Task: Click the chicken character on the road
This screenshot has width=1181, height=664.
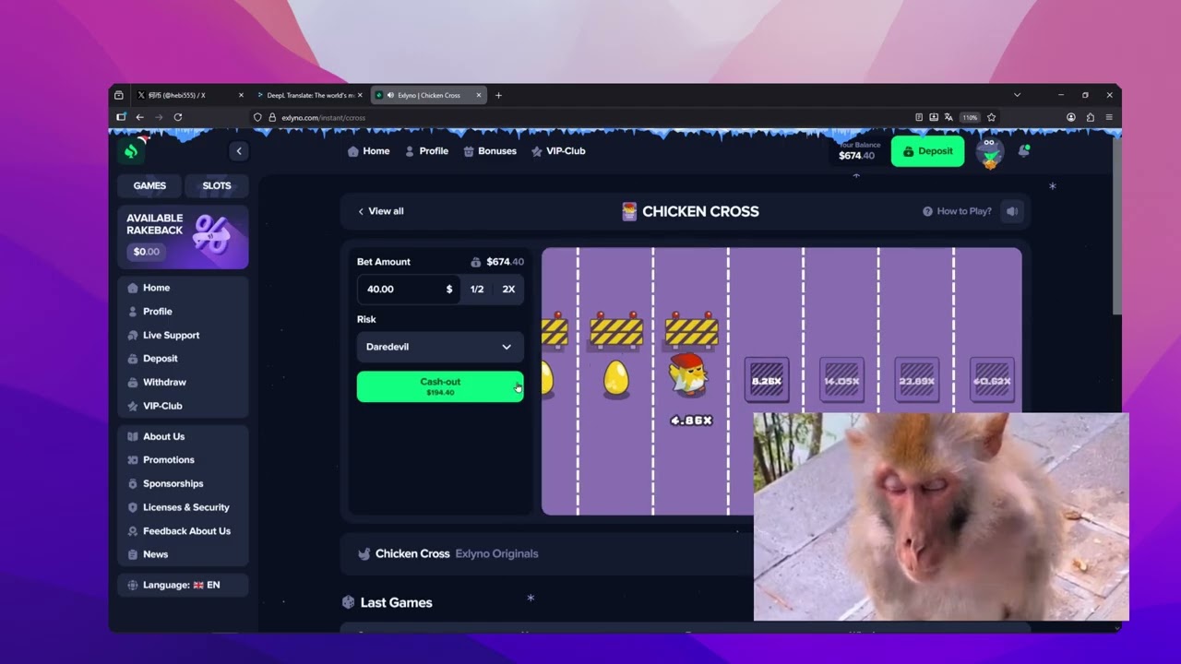Action: click(x=689, y=375)
